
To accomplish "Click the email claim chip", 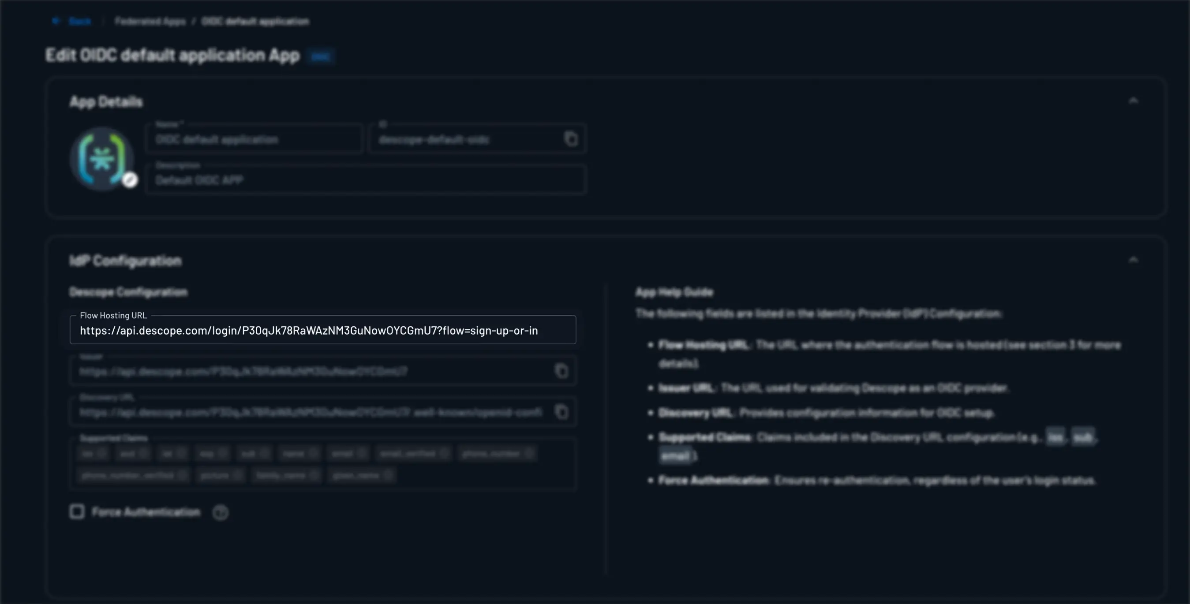I will (x=343, y=454).
